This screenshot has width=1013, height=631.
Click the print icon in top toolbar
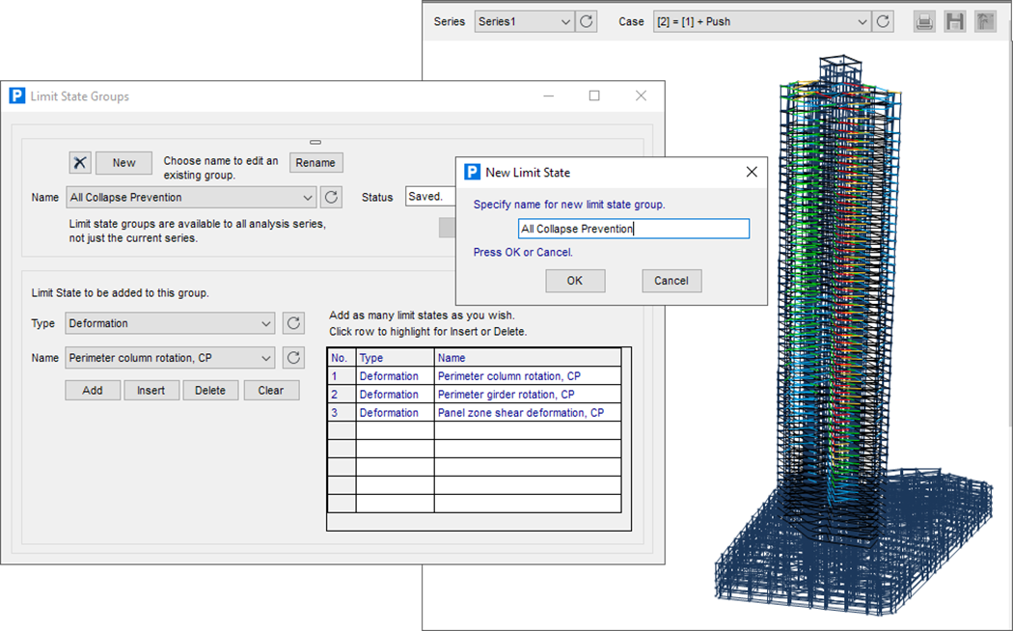[x=924, y=21]
